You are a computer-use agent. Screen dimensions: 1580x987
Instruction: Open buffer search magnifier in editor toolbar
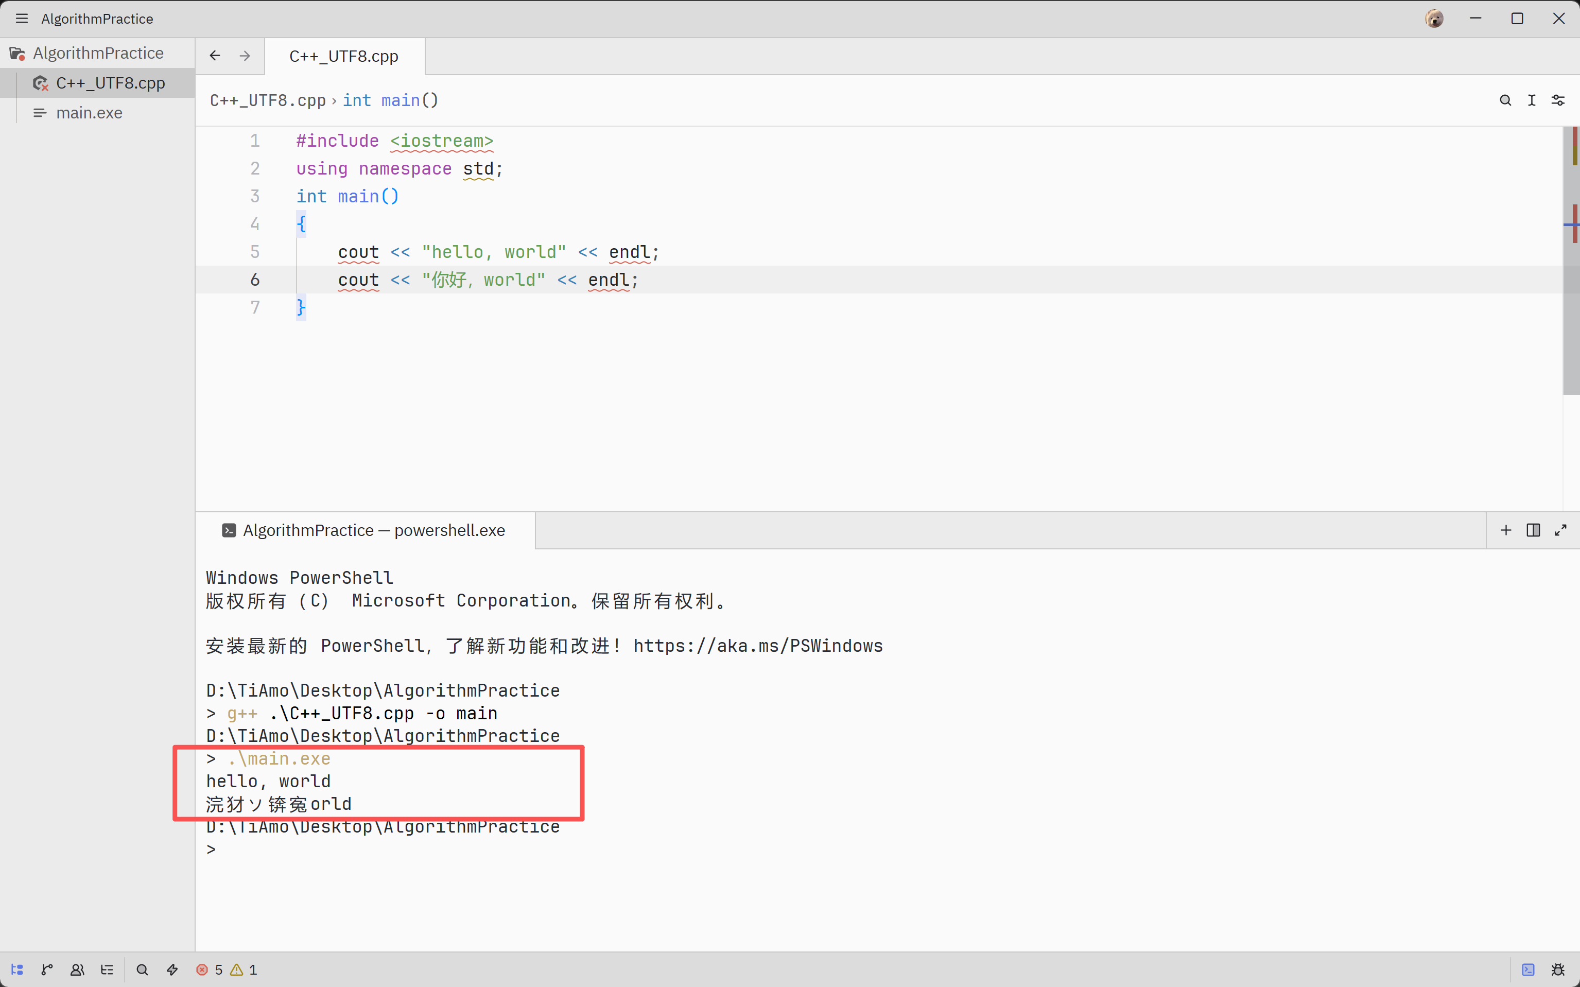click(x=1505, y=100)
